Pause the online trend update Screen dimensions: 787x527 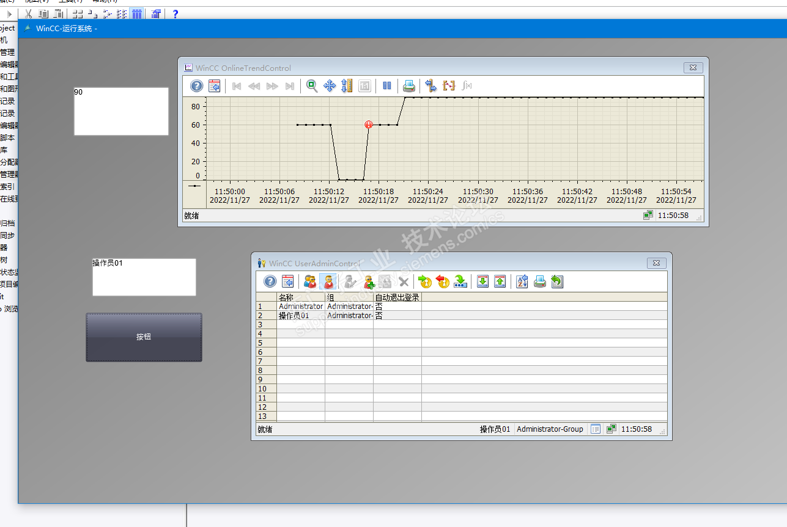coord(387,86)
